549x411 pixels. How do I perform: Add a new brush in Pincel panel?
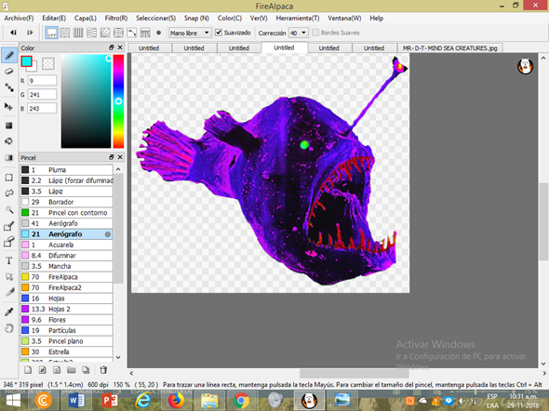pos(28,370)
